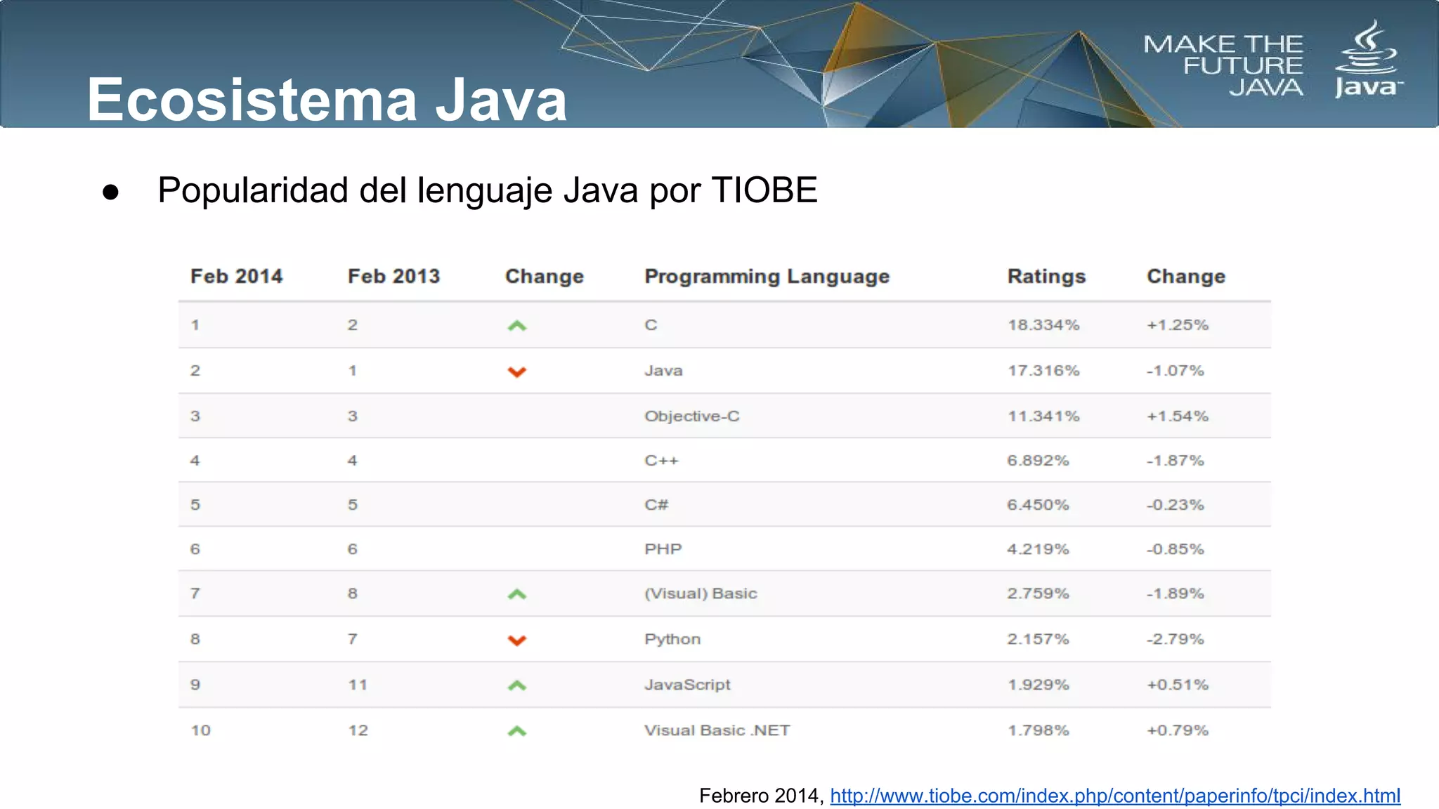Click the '18.334%' rating value
This screenshot has width=1439, height=809.
pos(1043,325)
